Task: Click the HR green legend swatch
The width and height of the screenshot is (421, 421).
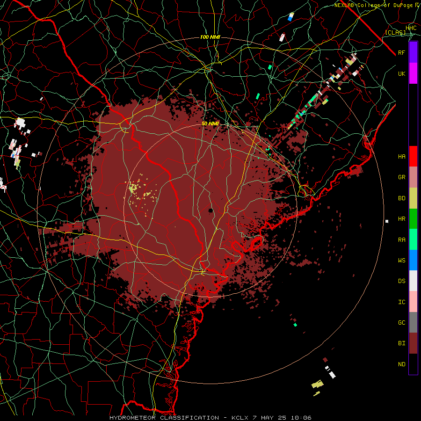Action: point(413,218)
